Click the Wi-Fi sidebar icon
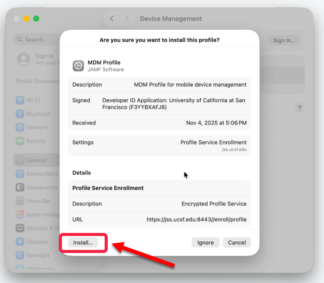 click(x=20, y=100)
